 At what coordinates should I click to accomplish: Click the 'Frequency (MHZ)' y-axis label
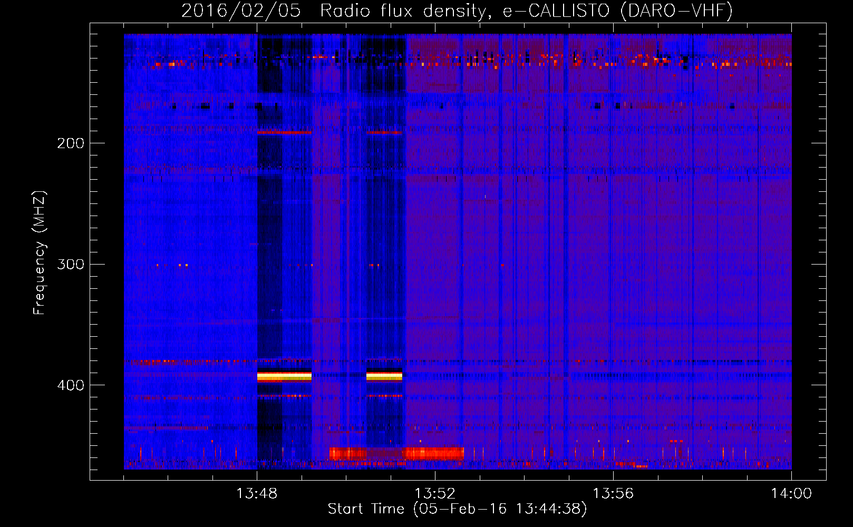[x=40, y=253]
